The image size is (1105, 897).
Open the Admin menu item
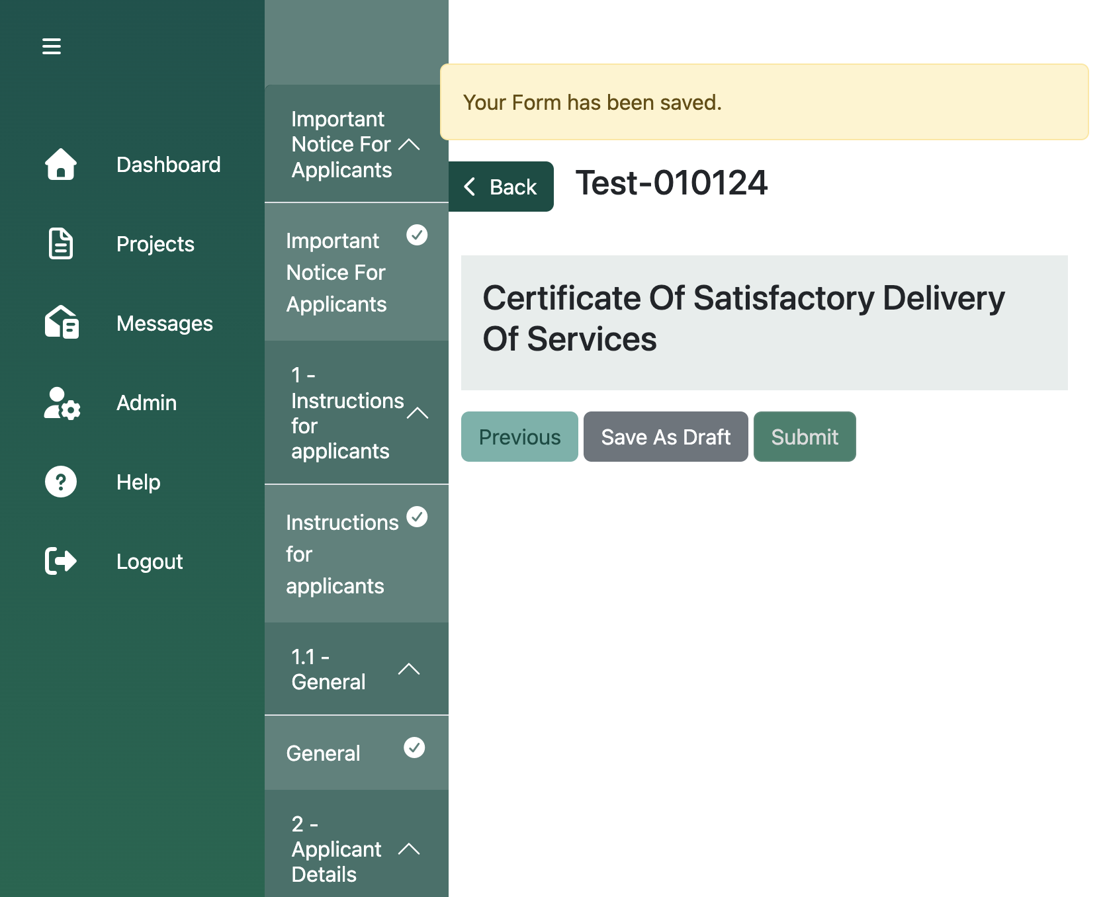coord(146,403)
